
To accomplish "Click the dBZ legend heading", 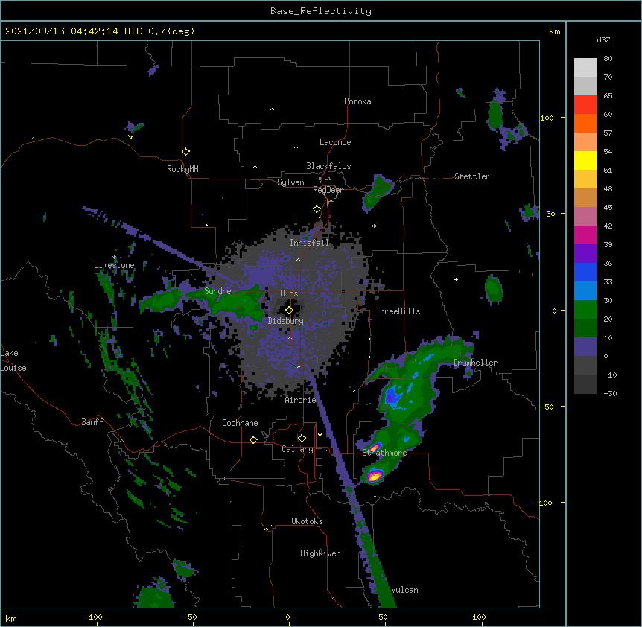I will point(603,40).
